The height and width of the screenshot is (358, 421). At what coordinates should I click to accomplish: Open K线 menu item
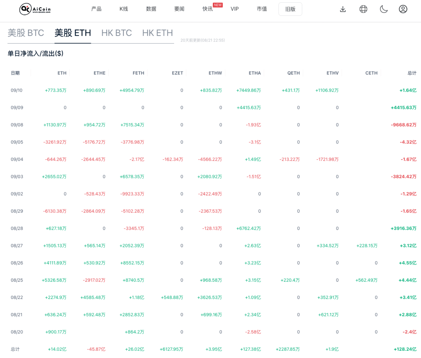124,9
